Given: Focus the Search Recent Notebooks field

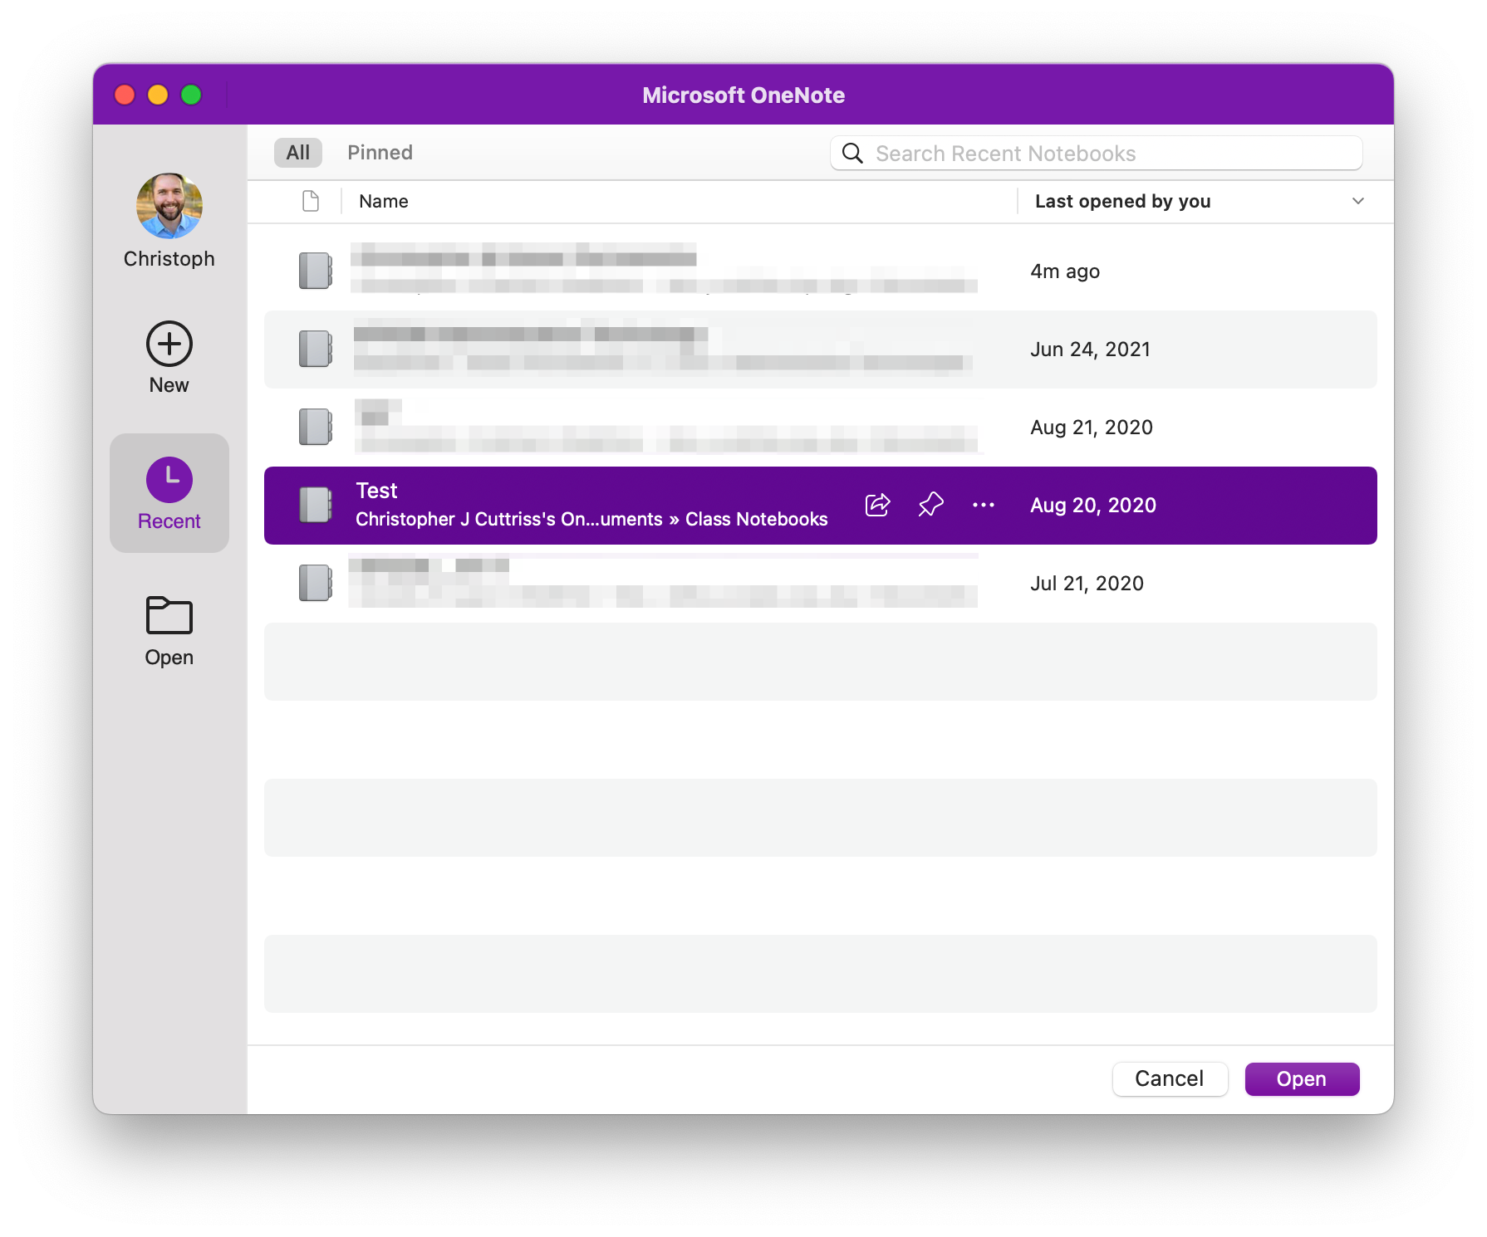Looking at the screenshot, I should (x=1097, y=153).
